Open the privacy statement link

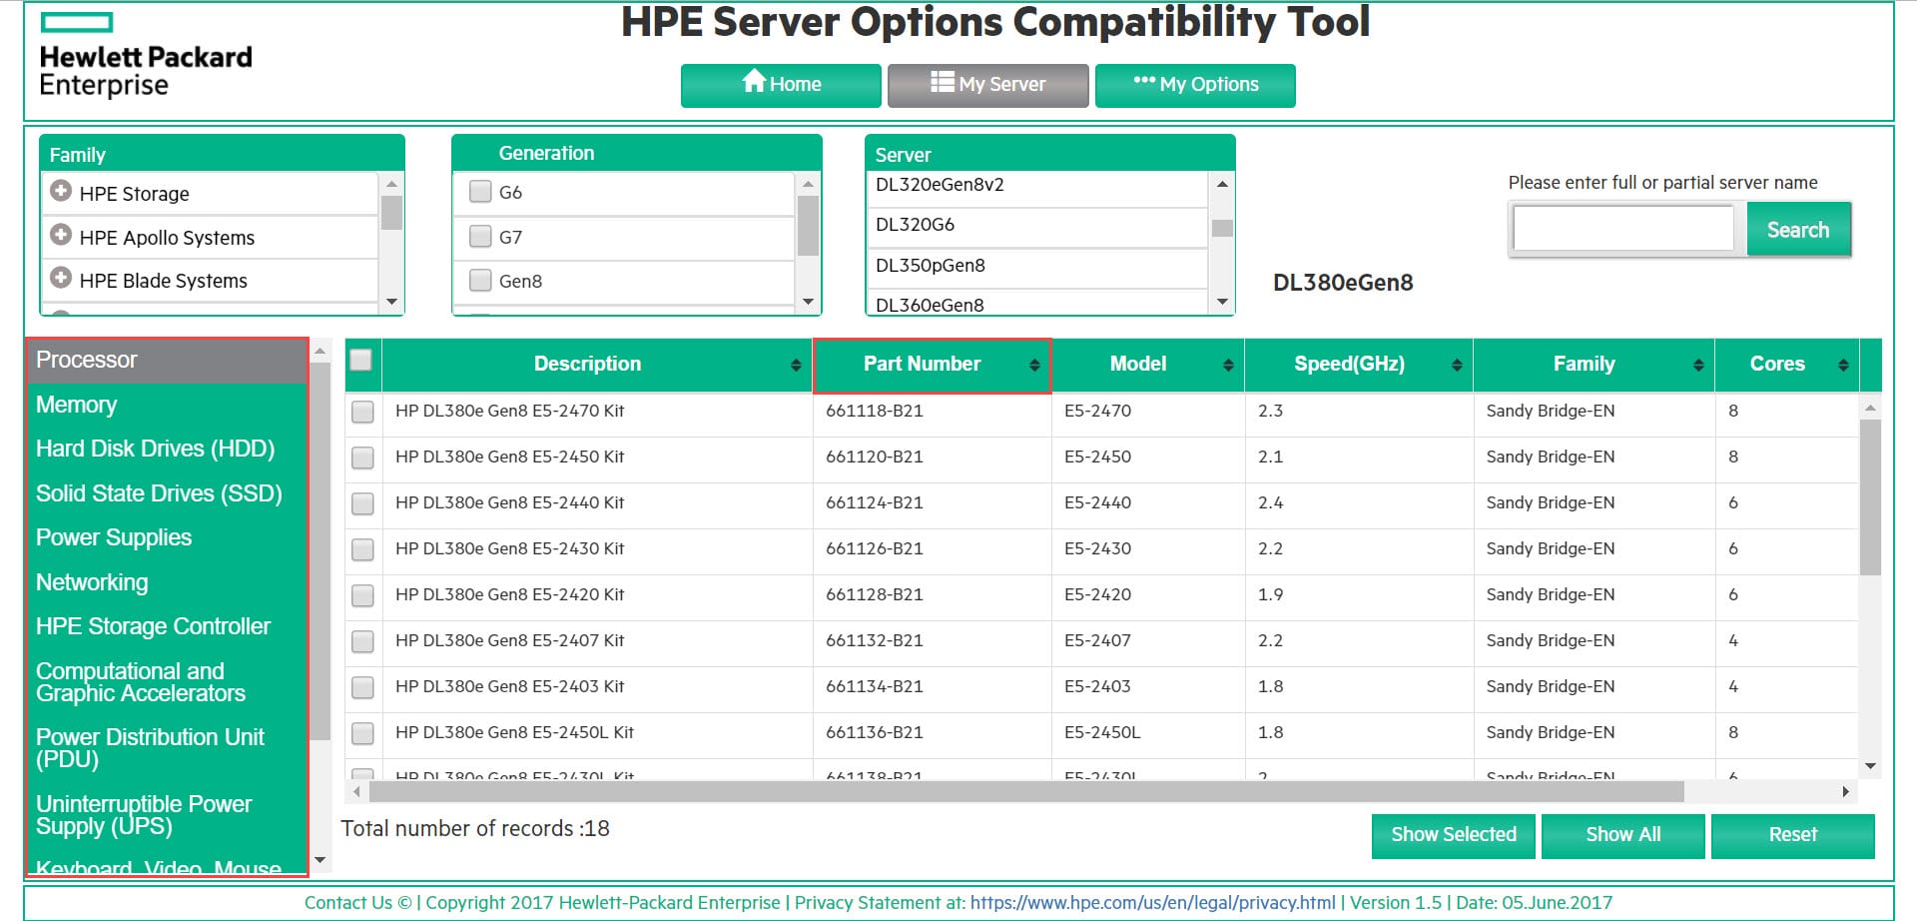point(1152,902)
